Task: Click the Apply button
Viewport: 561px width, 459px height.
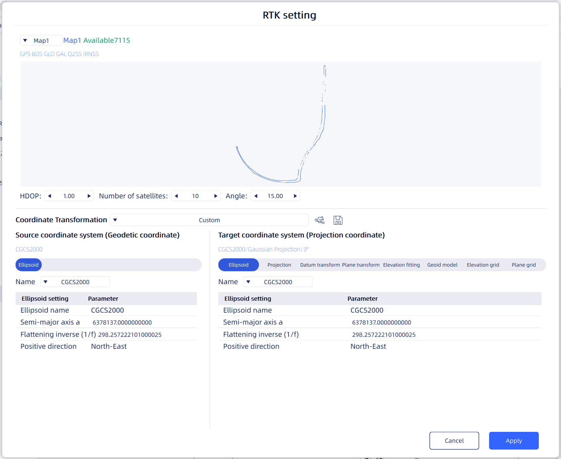Action: (514, 441)
